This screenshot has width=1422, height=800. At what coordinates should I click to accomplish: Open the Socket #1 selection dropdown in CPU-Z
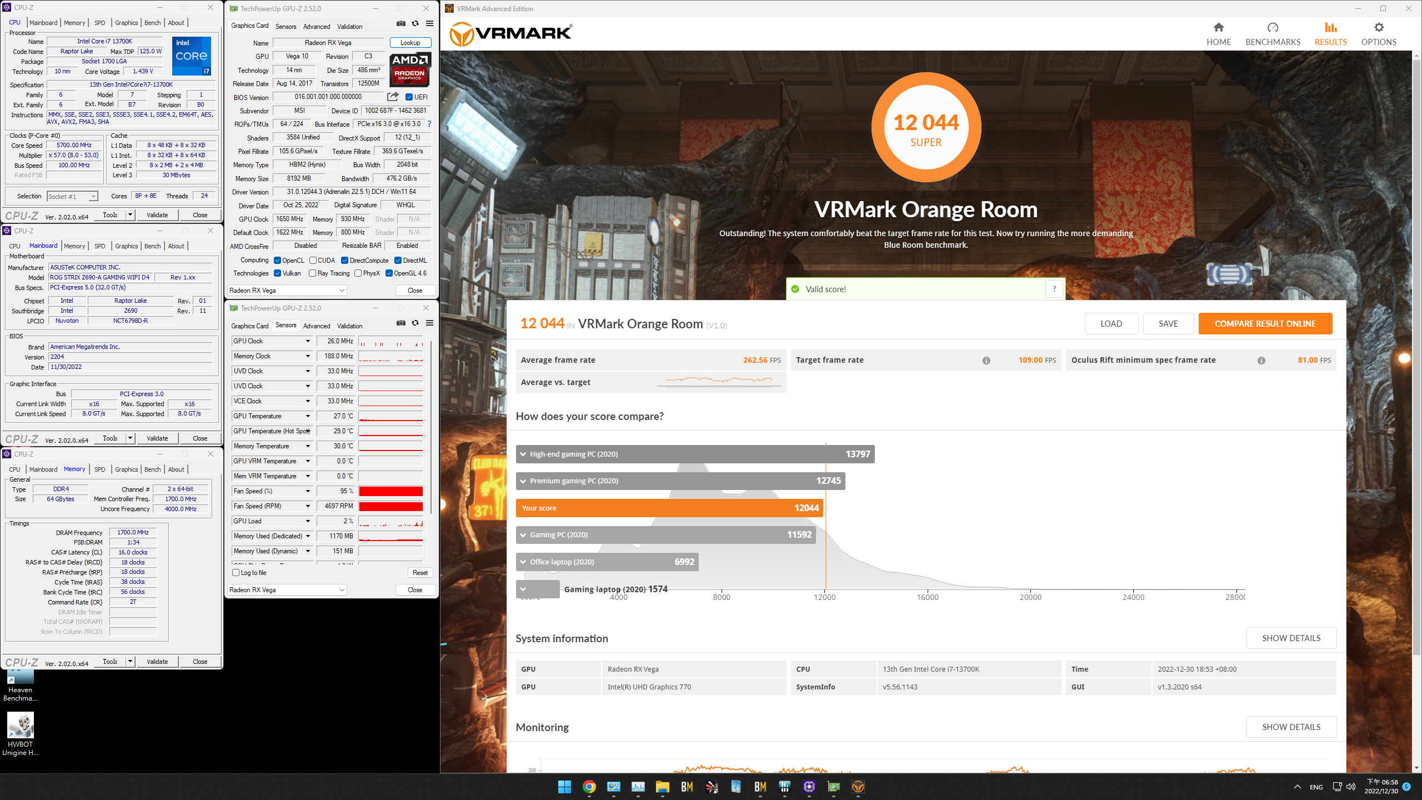(x=72, y=196)
